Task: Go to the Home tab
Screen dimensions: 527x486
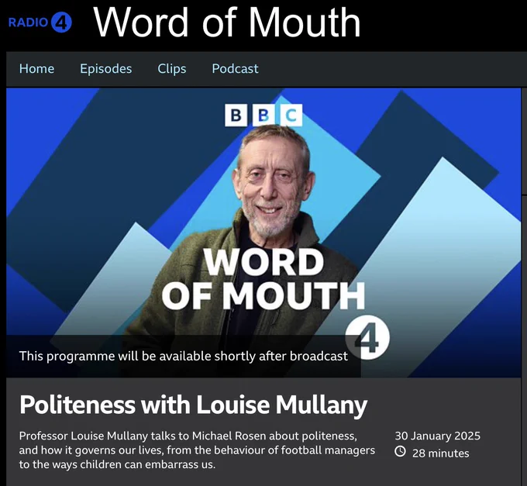Action: (x=36, y=68)
